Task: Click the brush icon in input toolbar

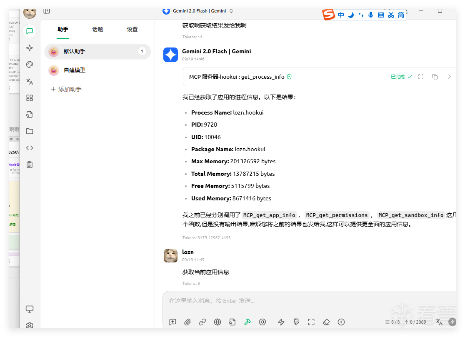Action: [296, 322]
